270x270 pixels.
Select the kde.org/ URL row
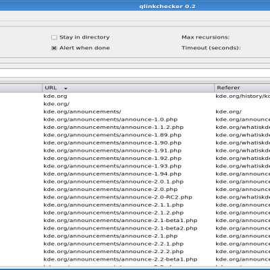(57, 104)
